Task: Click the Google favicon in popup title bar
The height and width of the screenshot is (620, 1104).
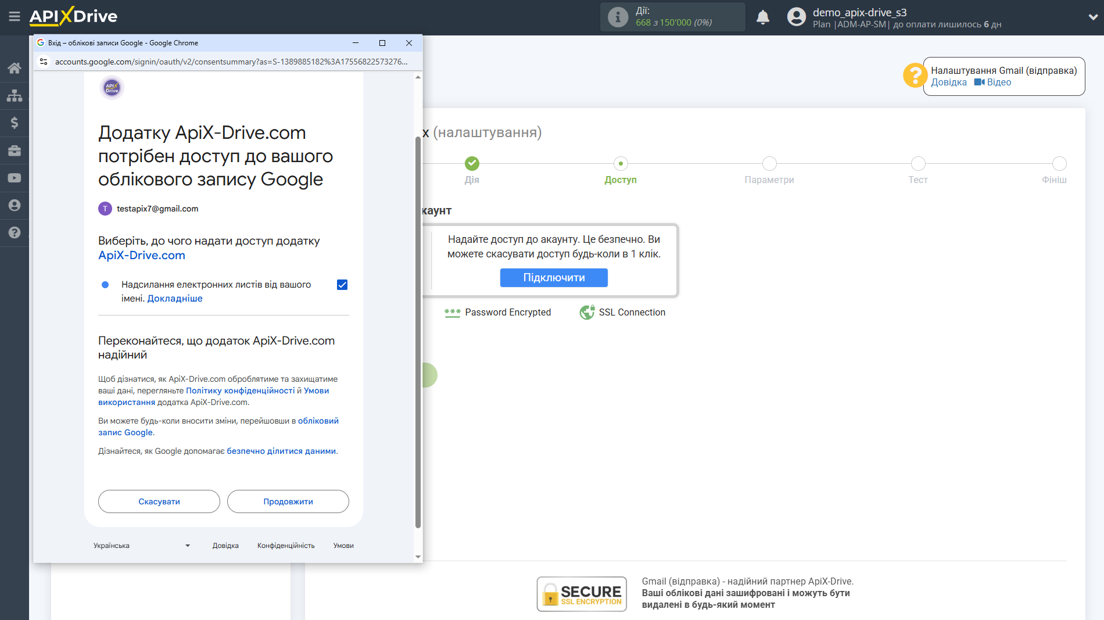Action: click(x=41, y=43)
